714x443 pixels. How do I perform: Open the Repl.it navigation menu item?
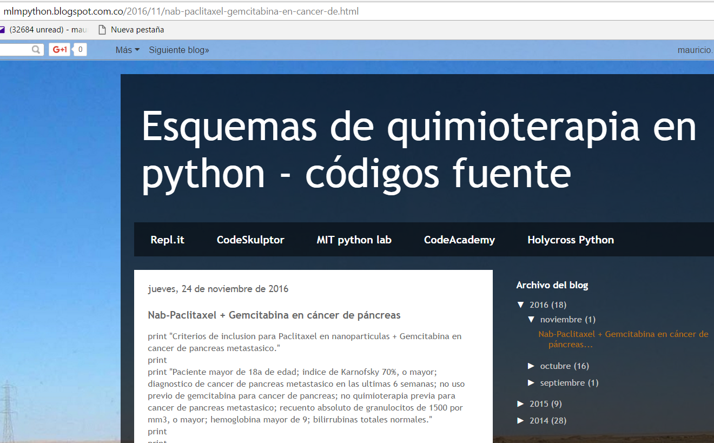point(167,240)
